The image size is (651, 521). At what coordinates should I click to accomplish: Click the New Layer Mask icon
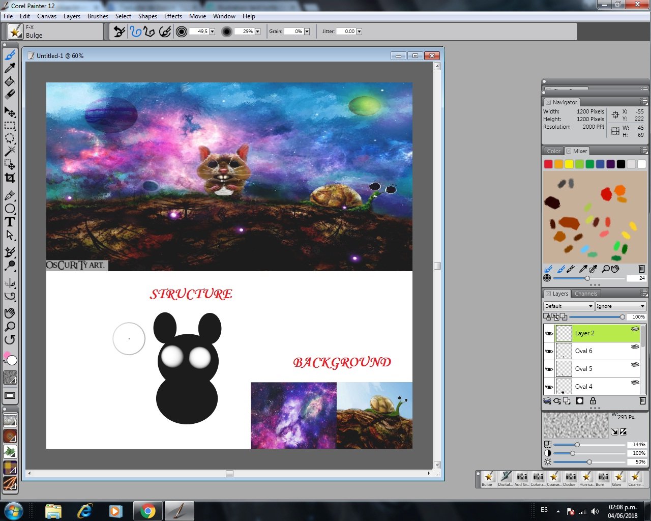579,401
